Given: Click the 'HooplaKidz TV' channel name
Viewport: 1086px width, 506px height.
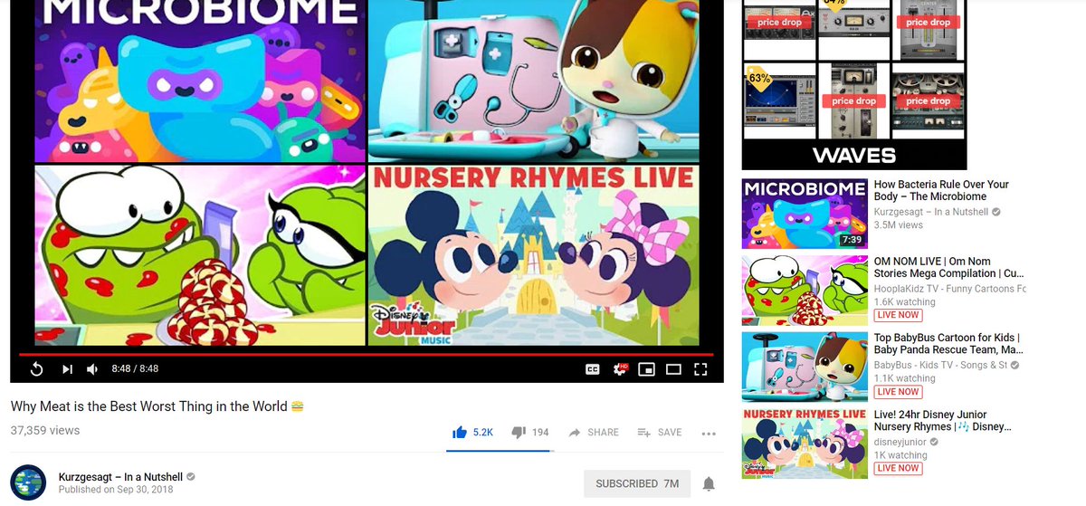Looking at the screenshot, I should (950, 289).
